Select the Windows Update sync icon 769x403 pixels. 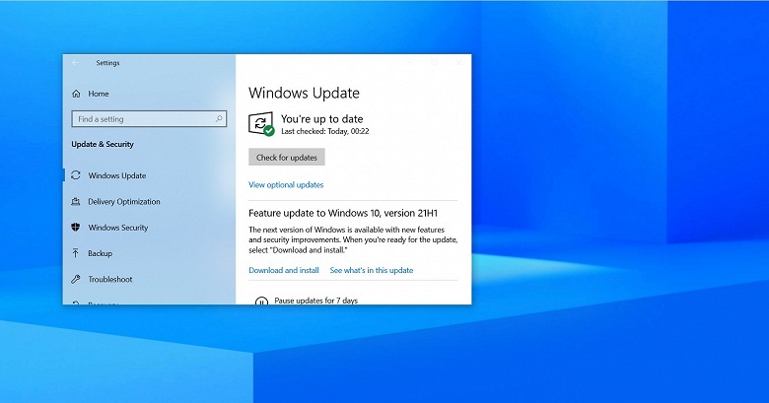76,175
